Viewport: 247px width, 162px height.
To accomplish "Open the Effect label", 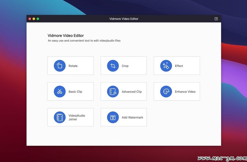I will tap(179, 66).
